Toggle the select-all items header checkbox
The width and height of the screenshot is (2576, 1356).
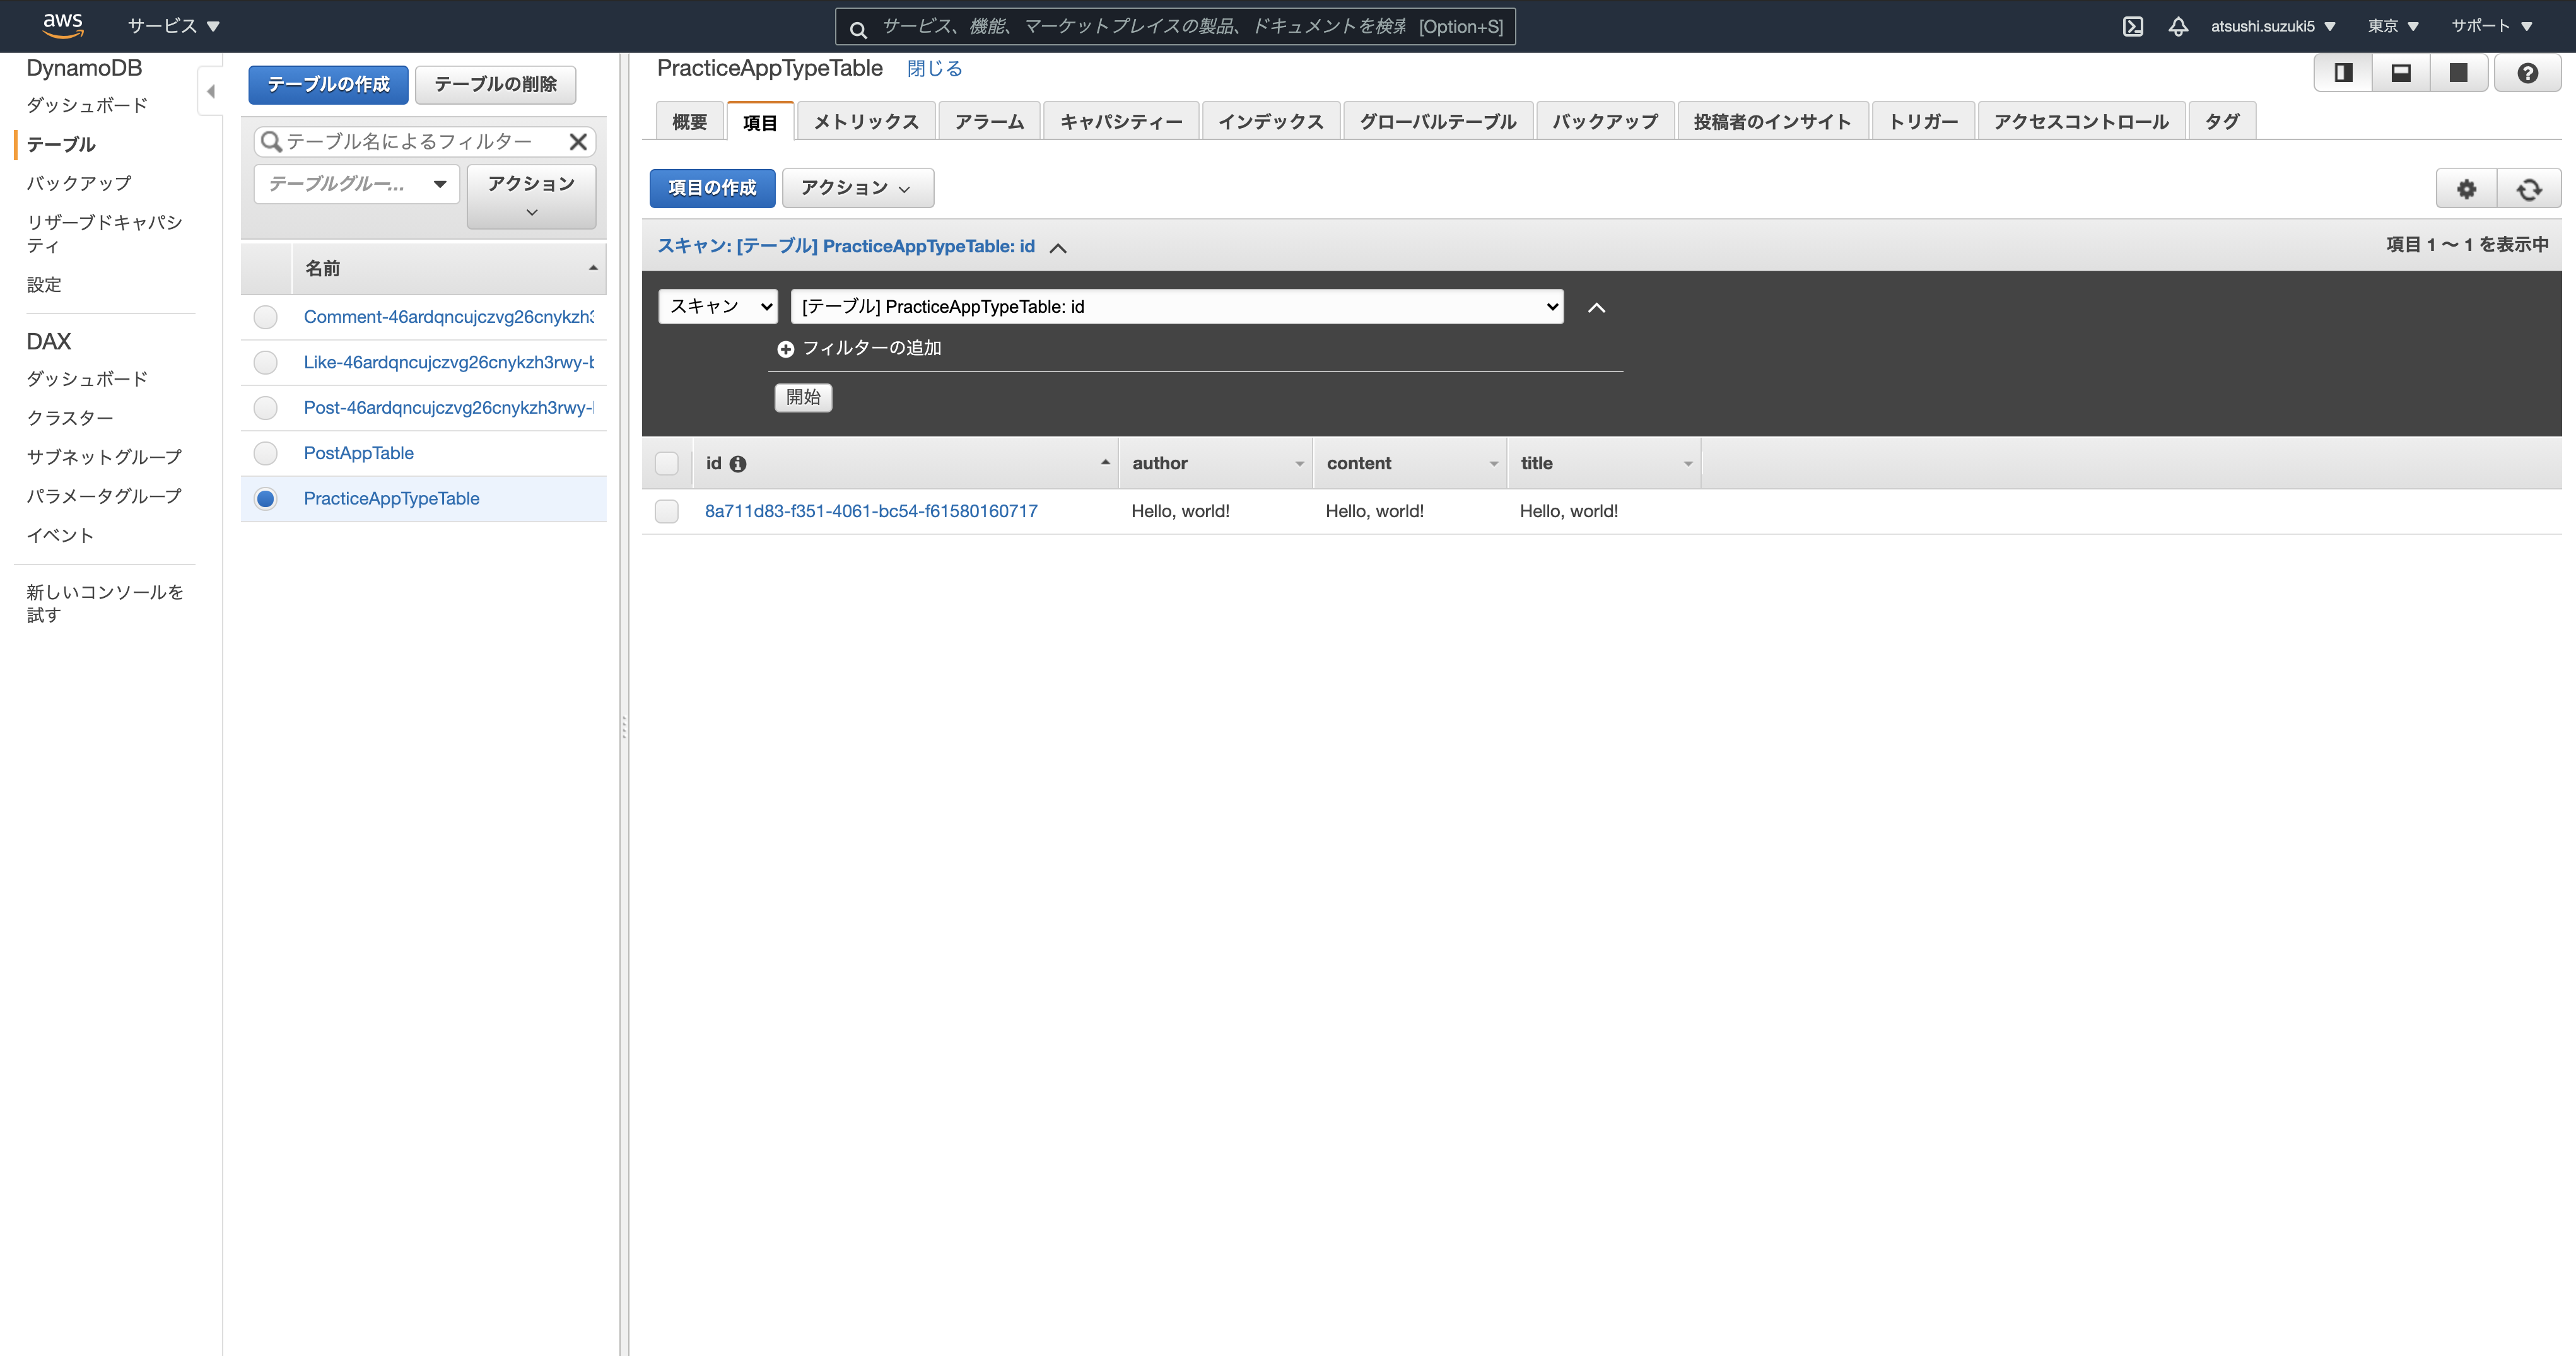point(666,464)
